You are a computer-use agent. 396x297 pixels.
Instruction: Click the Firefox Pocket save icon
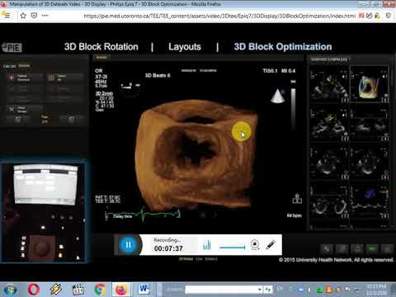pos(34,16)
